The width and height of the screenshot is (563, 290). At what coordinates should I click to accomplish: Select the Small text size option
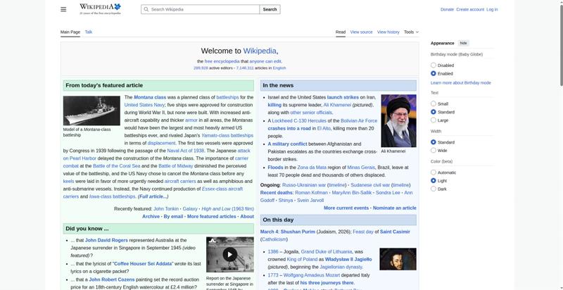[x=434, y=103]
